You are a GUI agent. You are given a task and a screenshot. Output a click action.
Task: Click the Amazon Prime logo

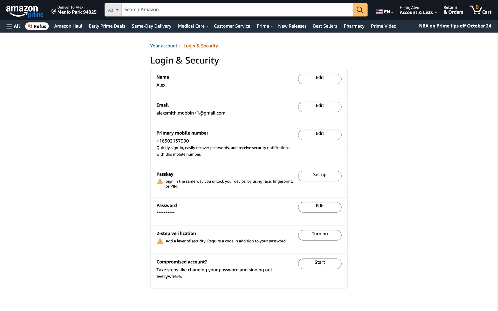pos(24,11)
